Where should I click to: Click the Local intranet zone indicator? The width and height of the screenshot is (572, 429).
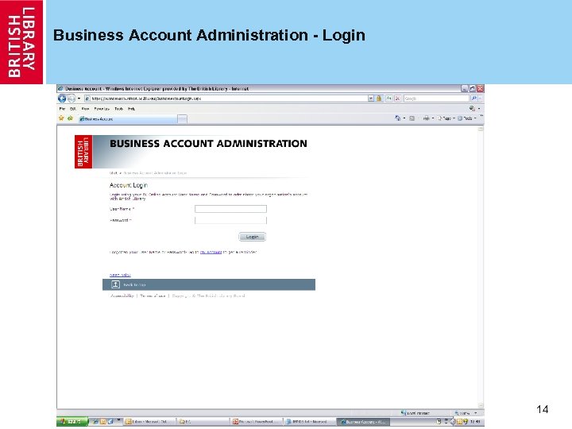[415, 413]
